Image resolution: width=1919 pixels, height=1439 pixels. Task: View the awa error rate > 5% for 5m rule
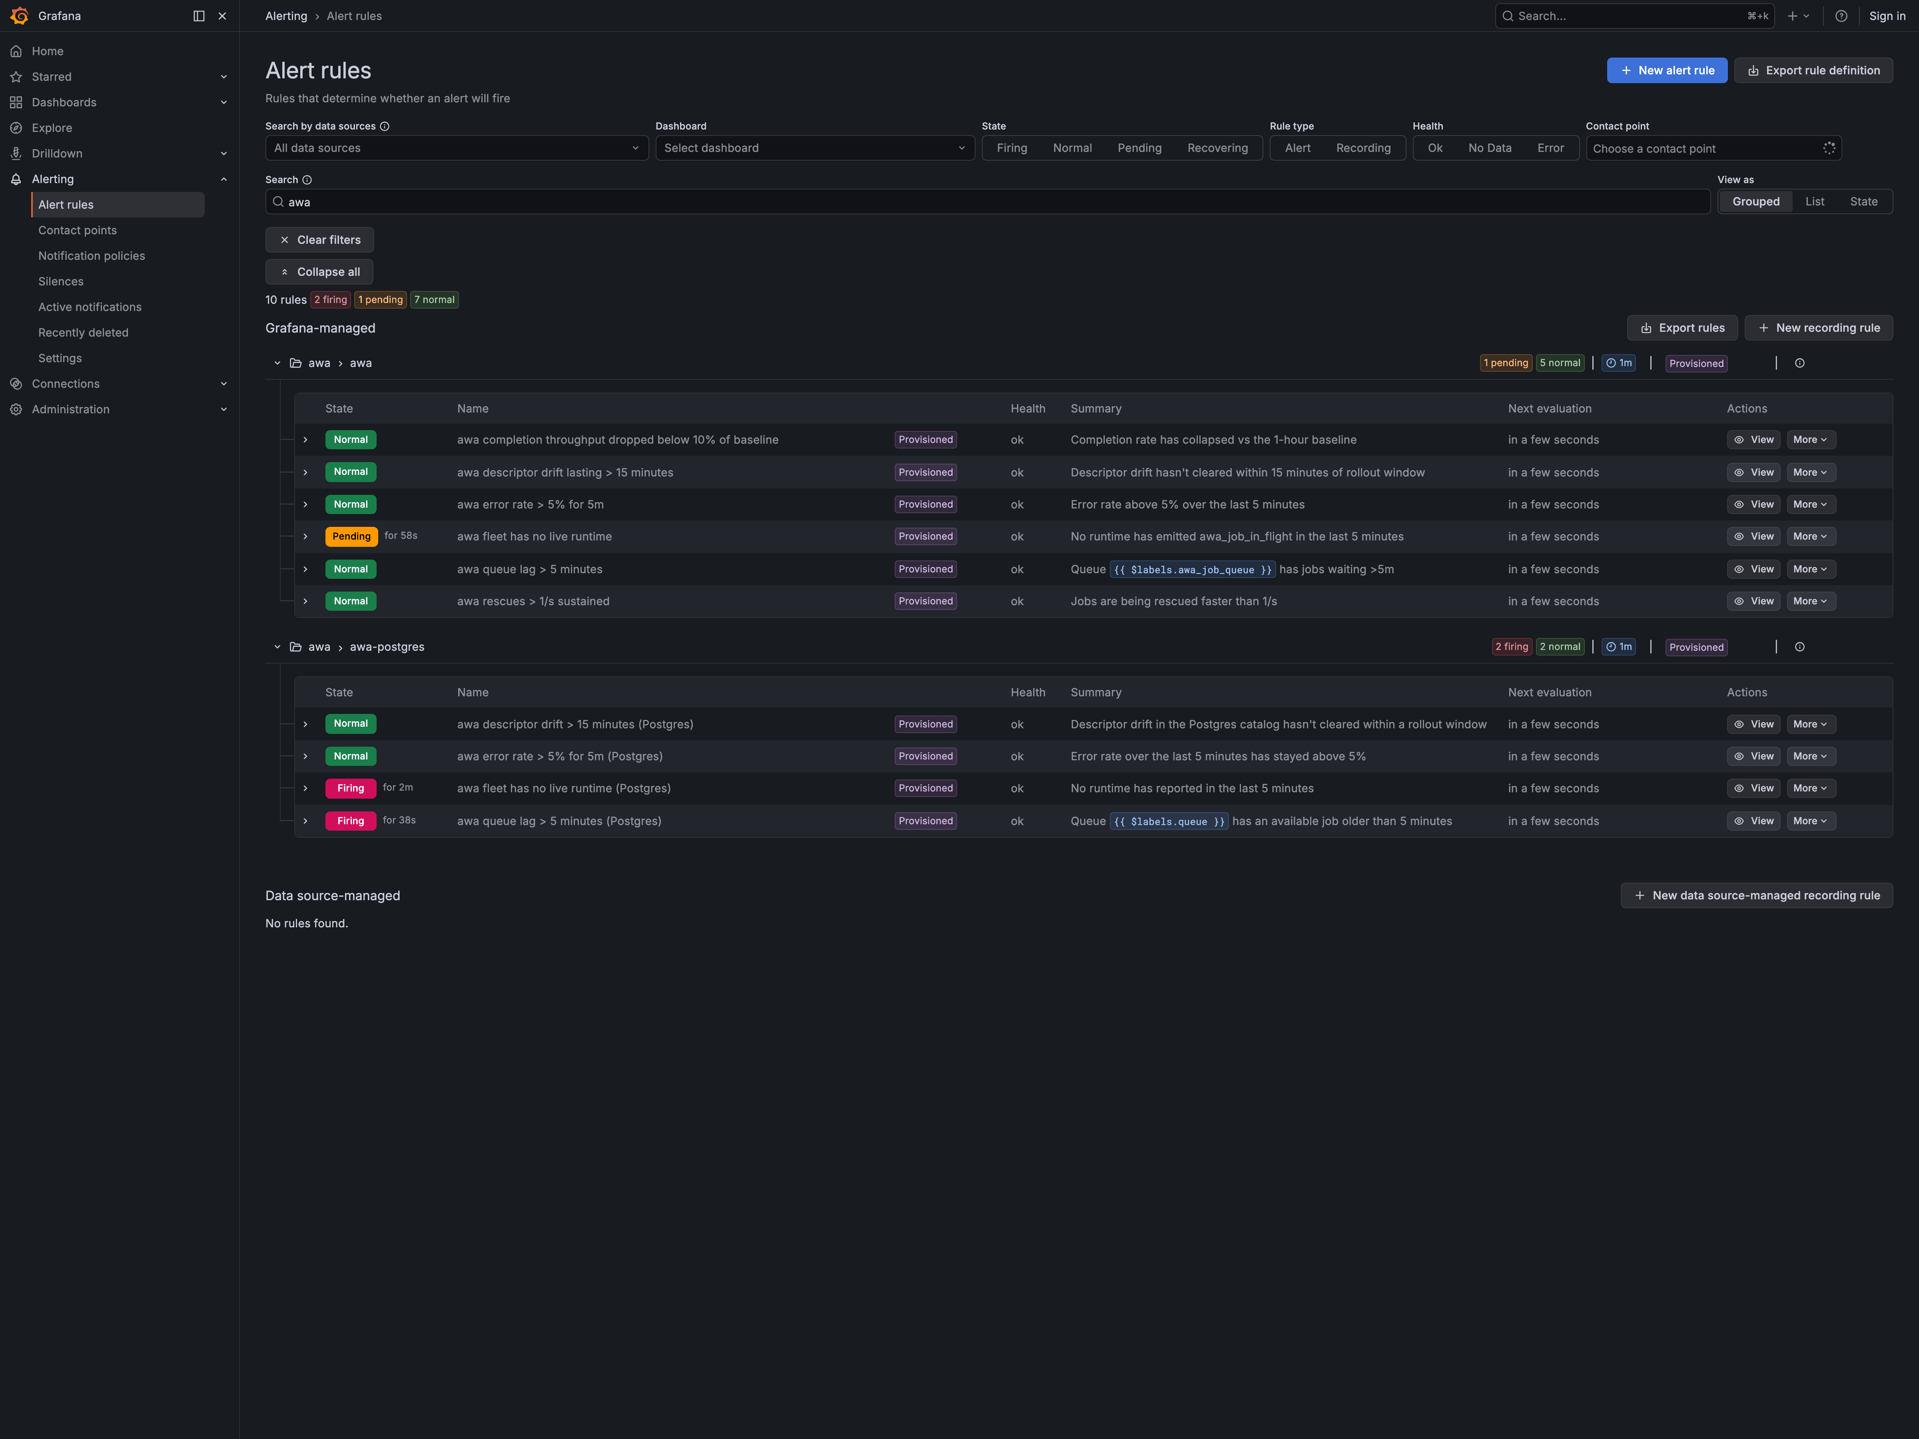1753,505
